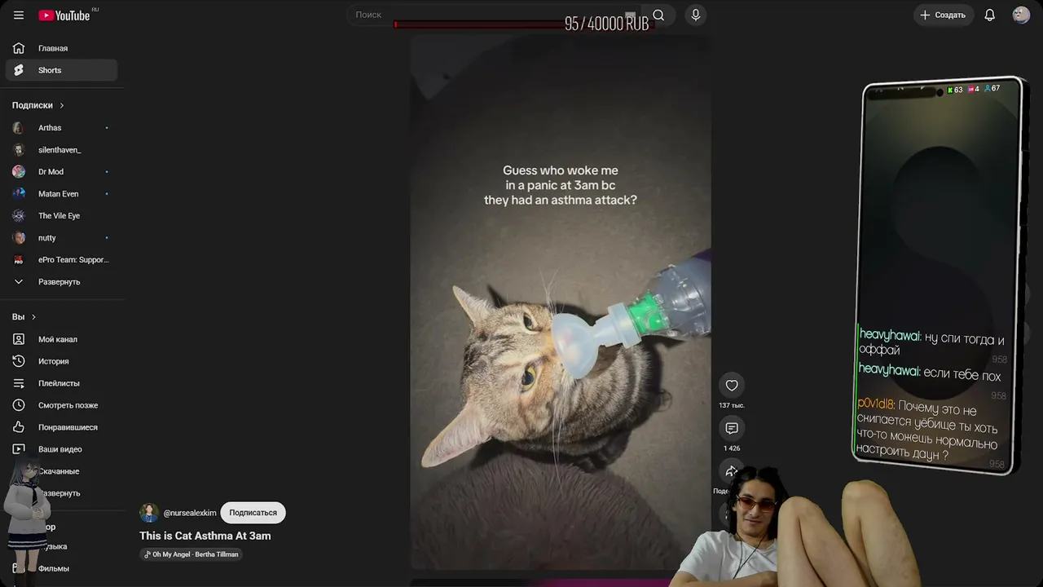Open Мой канал in the sidebar
Screen dimensions: 1043x587
click(62, 339)
